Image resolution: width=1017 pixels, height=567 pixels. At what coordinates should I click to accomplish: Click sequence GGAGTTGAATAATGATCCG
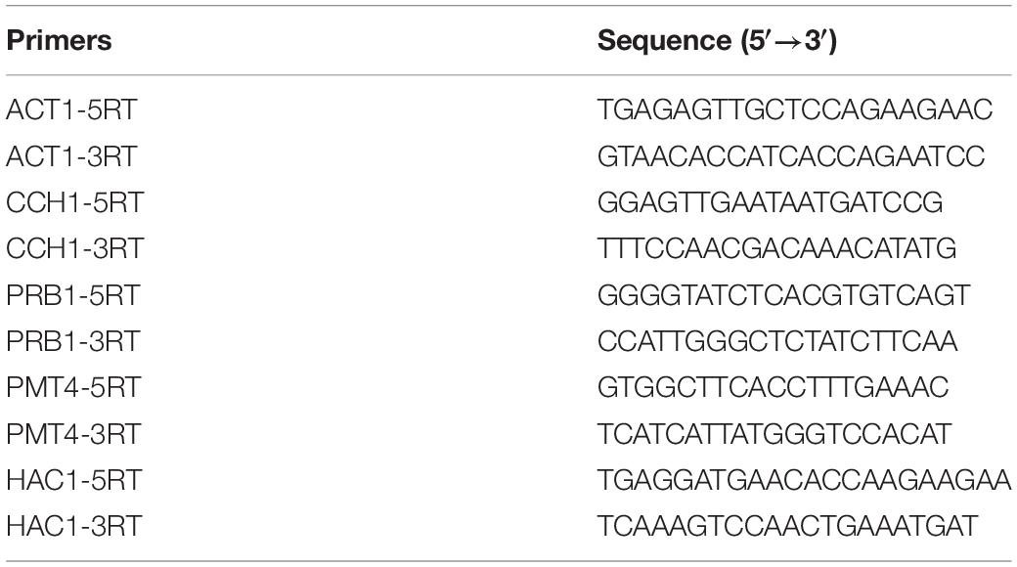pos(770,202)
